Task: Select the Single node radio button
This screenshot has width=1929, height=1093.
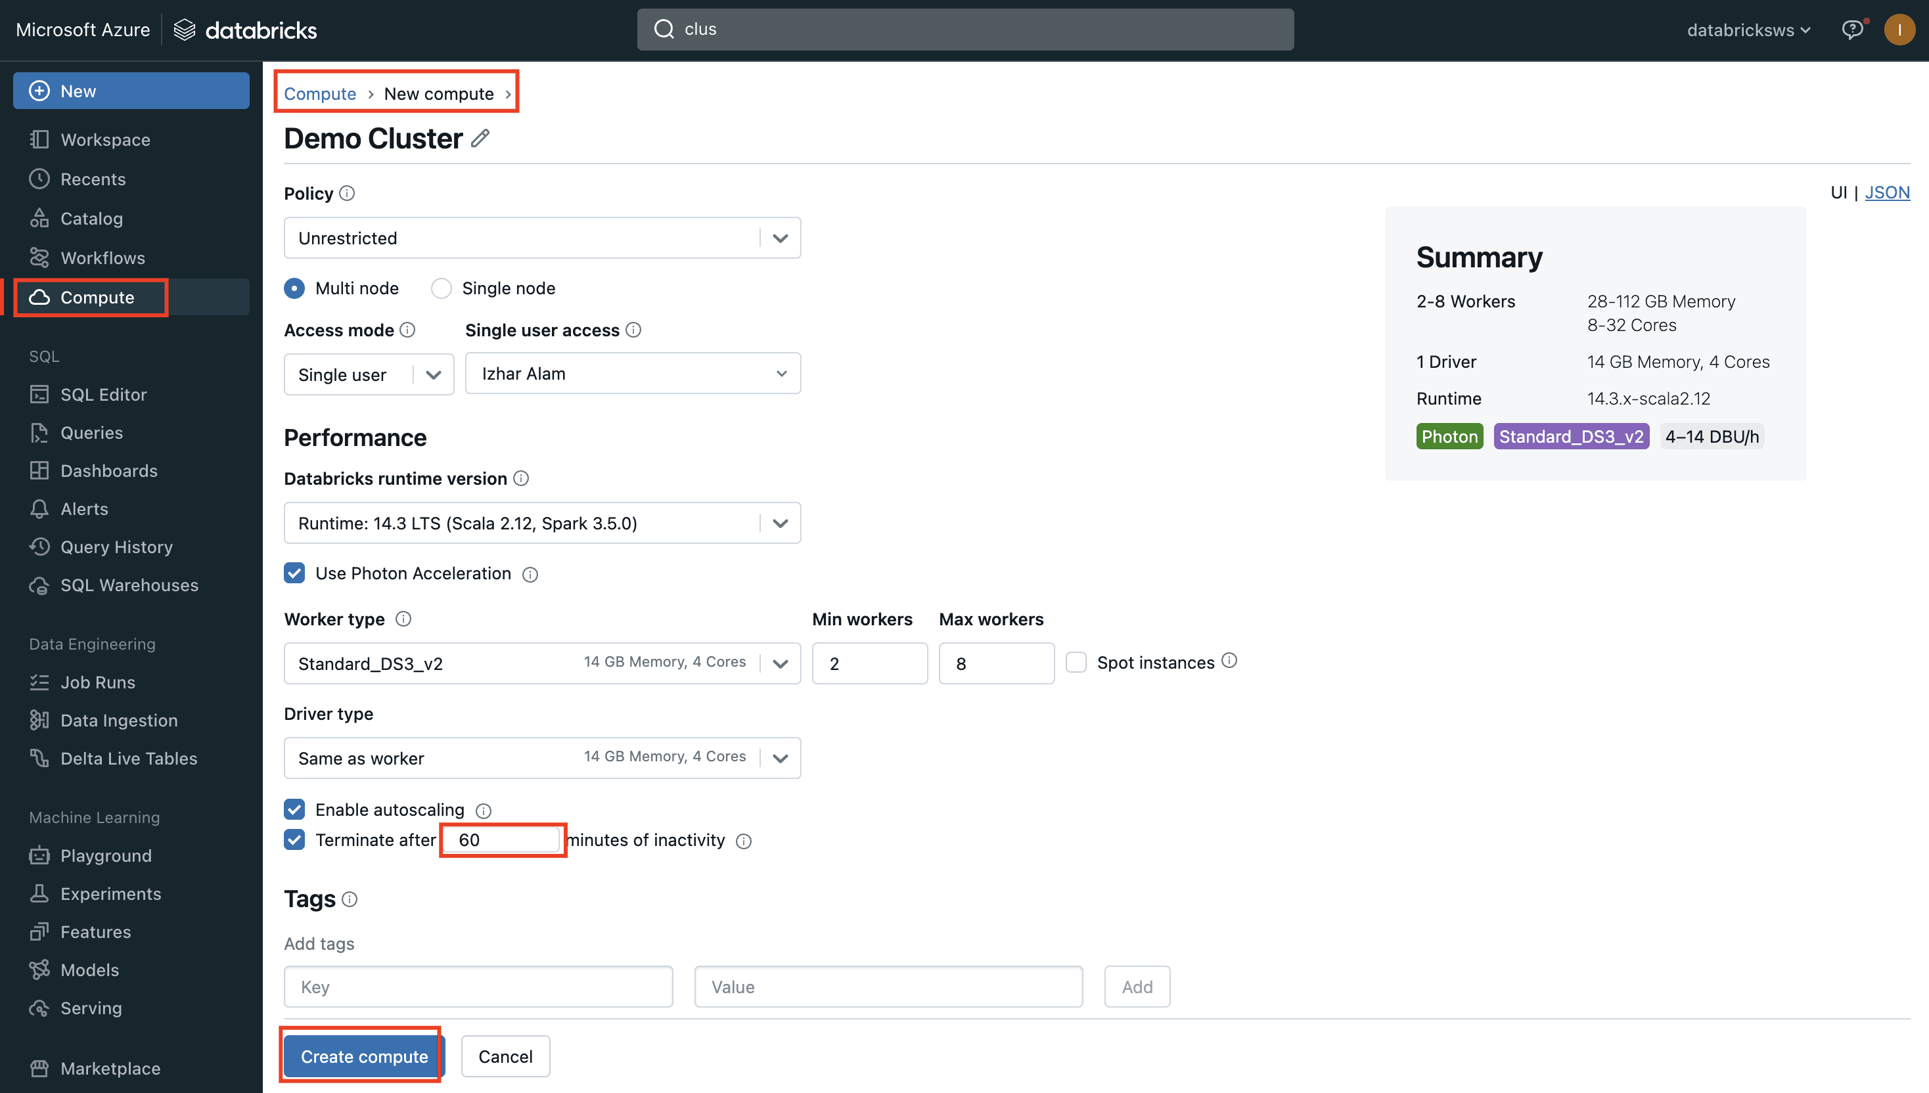Action: 442,288
